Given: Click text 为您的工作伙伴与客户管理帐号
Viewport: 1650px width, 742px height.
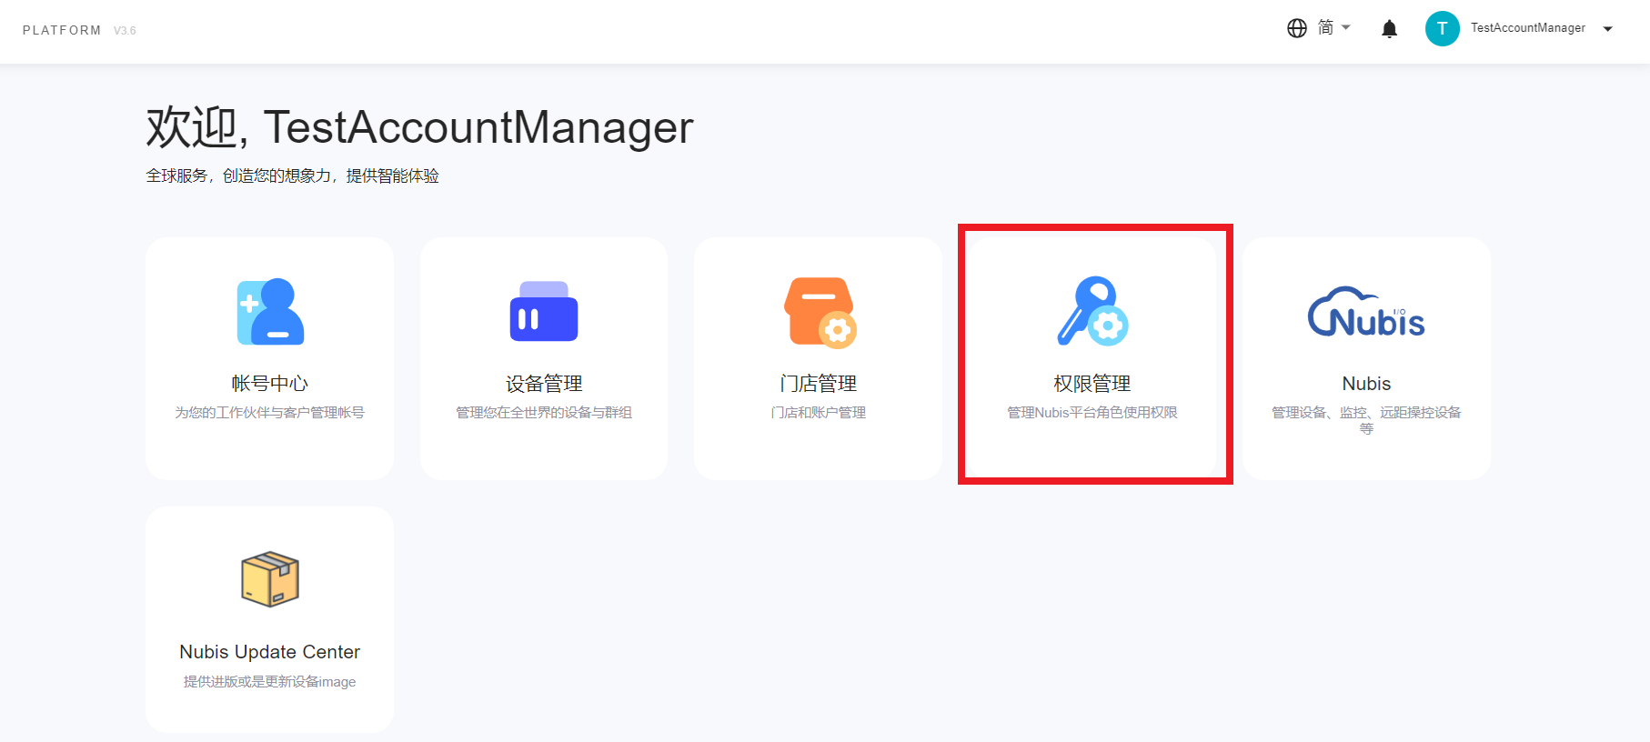Looking at the screenshot, I should point(270,413).
